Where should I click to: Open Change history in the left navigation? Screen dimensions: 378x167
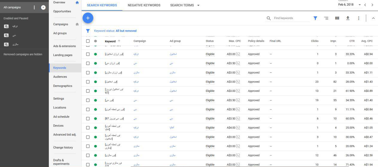tap(63, 147)
